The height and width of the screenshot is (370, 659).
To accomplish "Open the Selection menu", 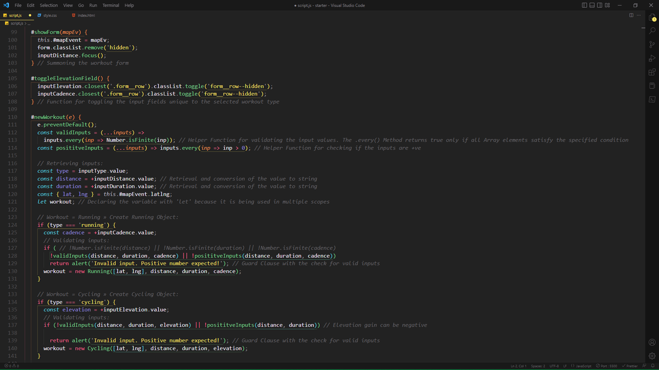I will pos(49,5).
